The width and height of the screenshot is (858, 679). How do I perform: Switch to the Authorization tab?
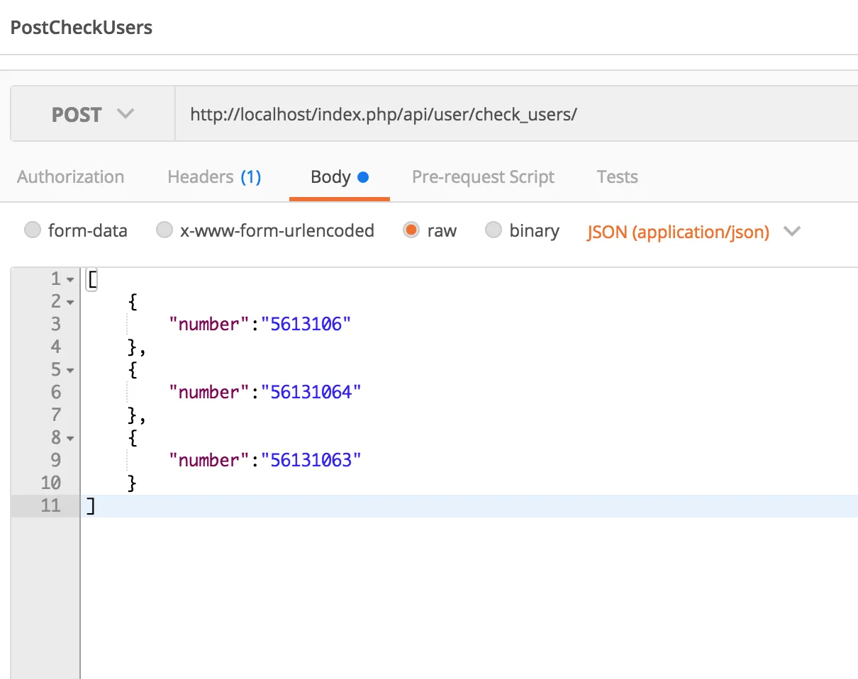pos(70,177)
